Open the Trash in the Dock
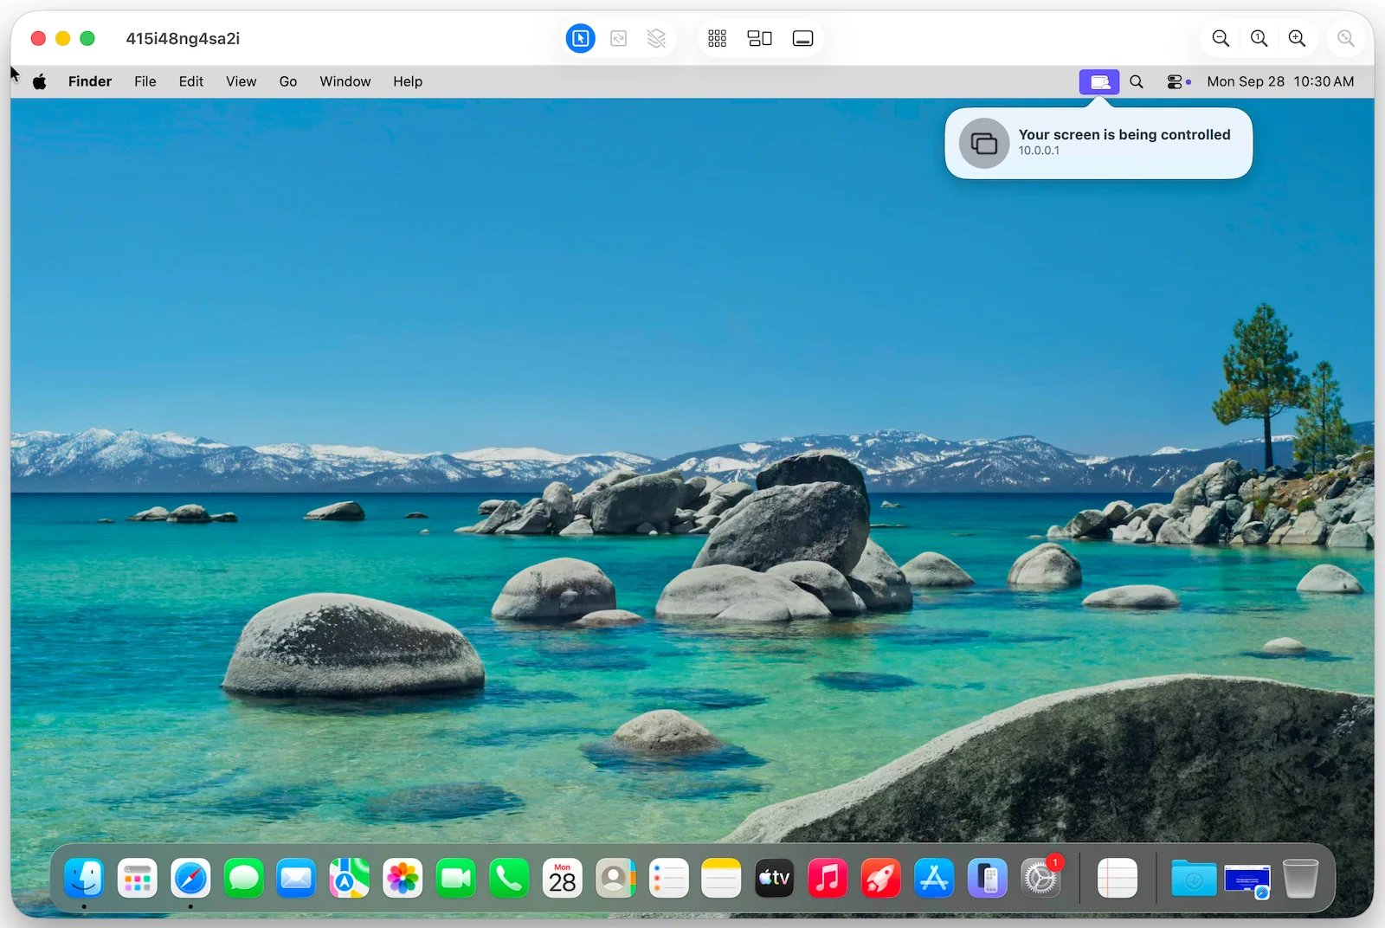The image size is (1385, 928). pos(1300,879)
